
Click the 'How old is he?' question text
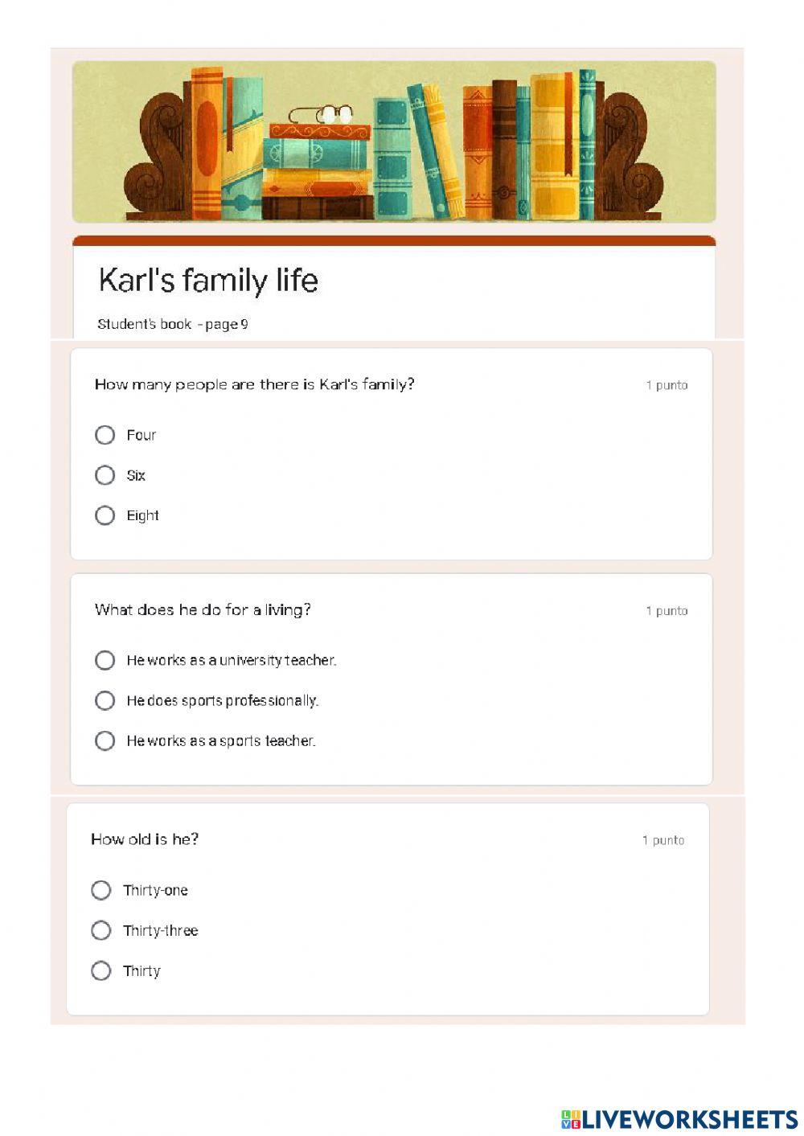pyautogui.click(x=145, y=839)
